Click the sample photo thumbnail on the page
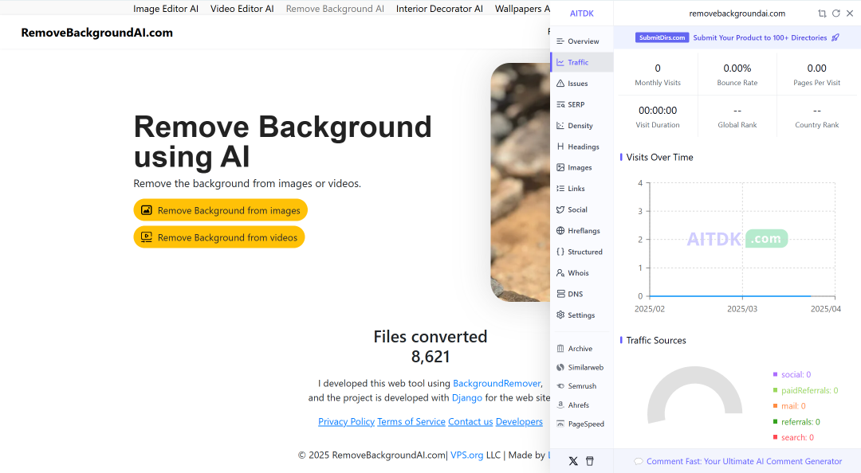861x473 pixels. pos(520,182)
